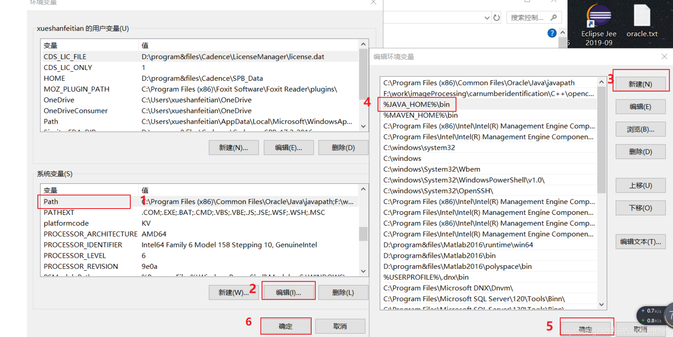Click the 上移(U) move up button
Viewport: 673px width, 337px height.
640,185
